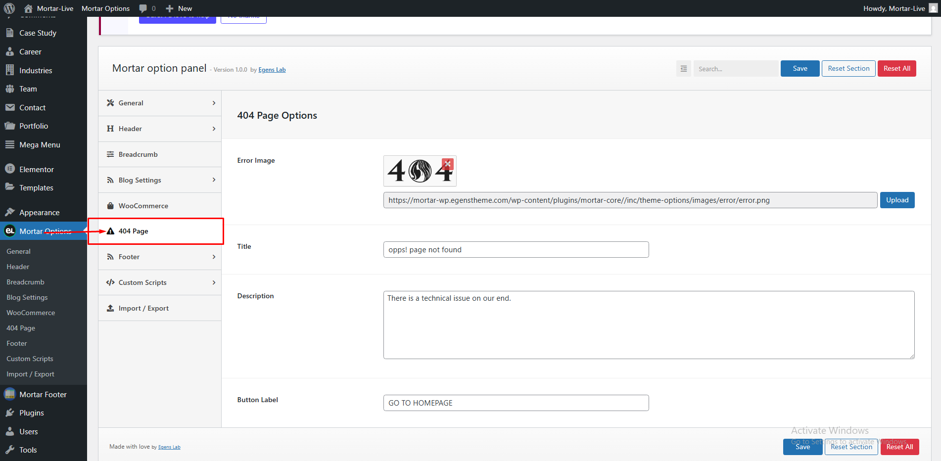Image resolution: width=941 pixels, height=461 pixels.
Task: Expand Header section chevron in option panel
Action: (214, 129)
